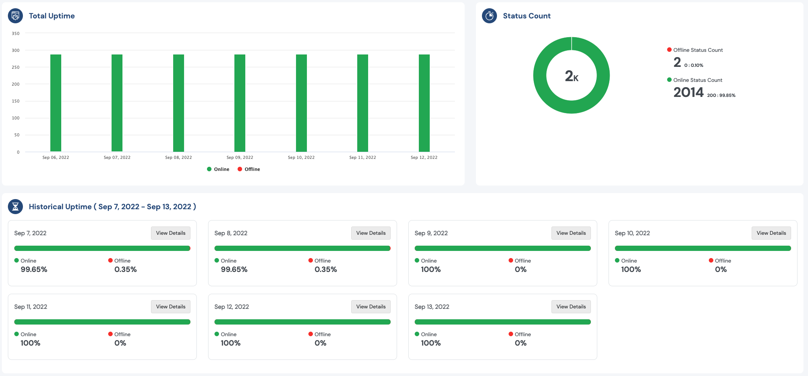Open View Details for Sep 8, 2022
Viewport: 808px width, 376px height.
click(371, 233)
